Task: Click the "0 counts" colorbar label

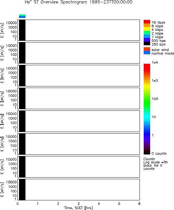Action: coord(159,153)
